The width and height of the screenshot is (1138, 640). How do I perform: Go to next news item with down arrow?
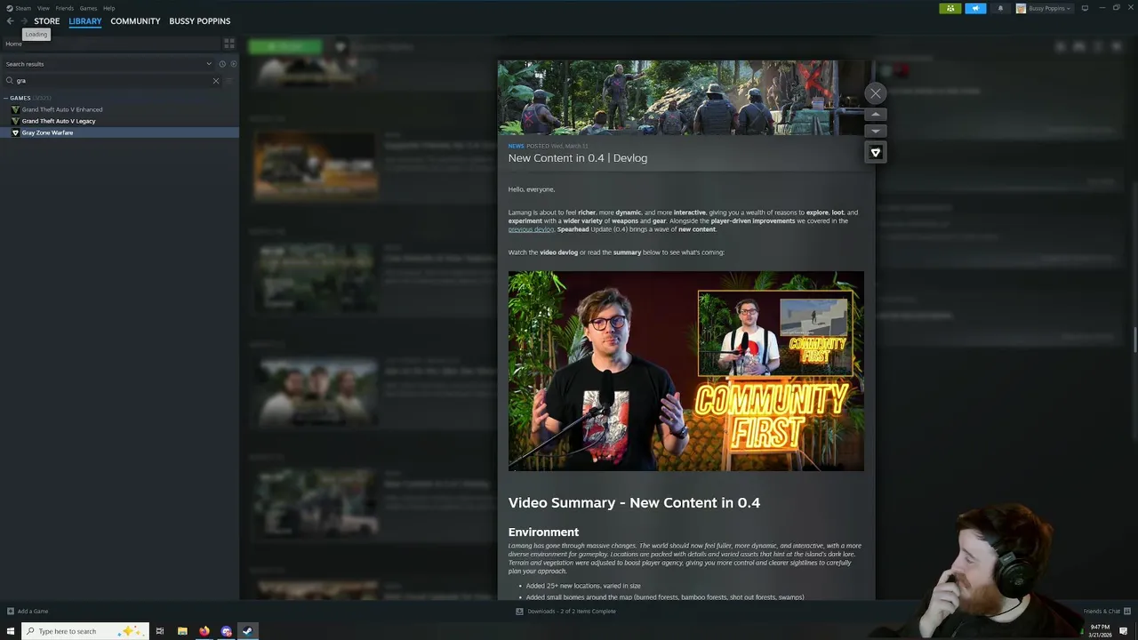point(875,131)
